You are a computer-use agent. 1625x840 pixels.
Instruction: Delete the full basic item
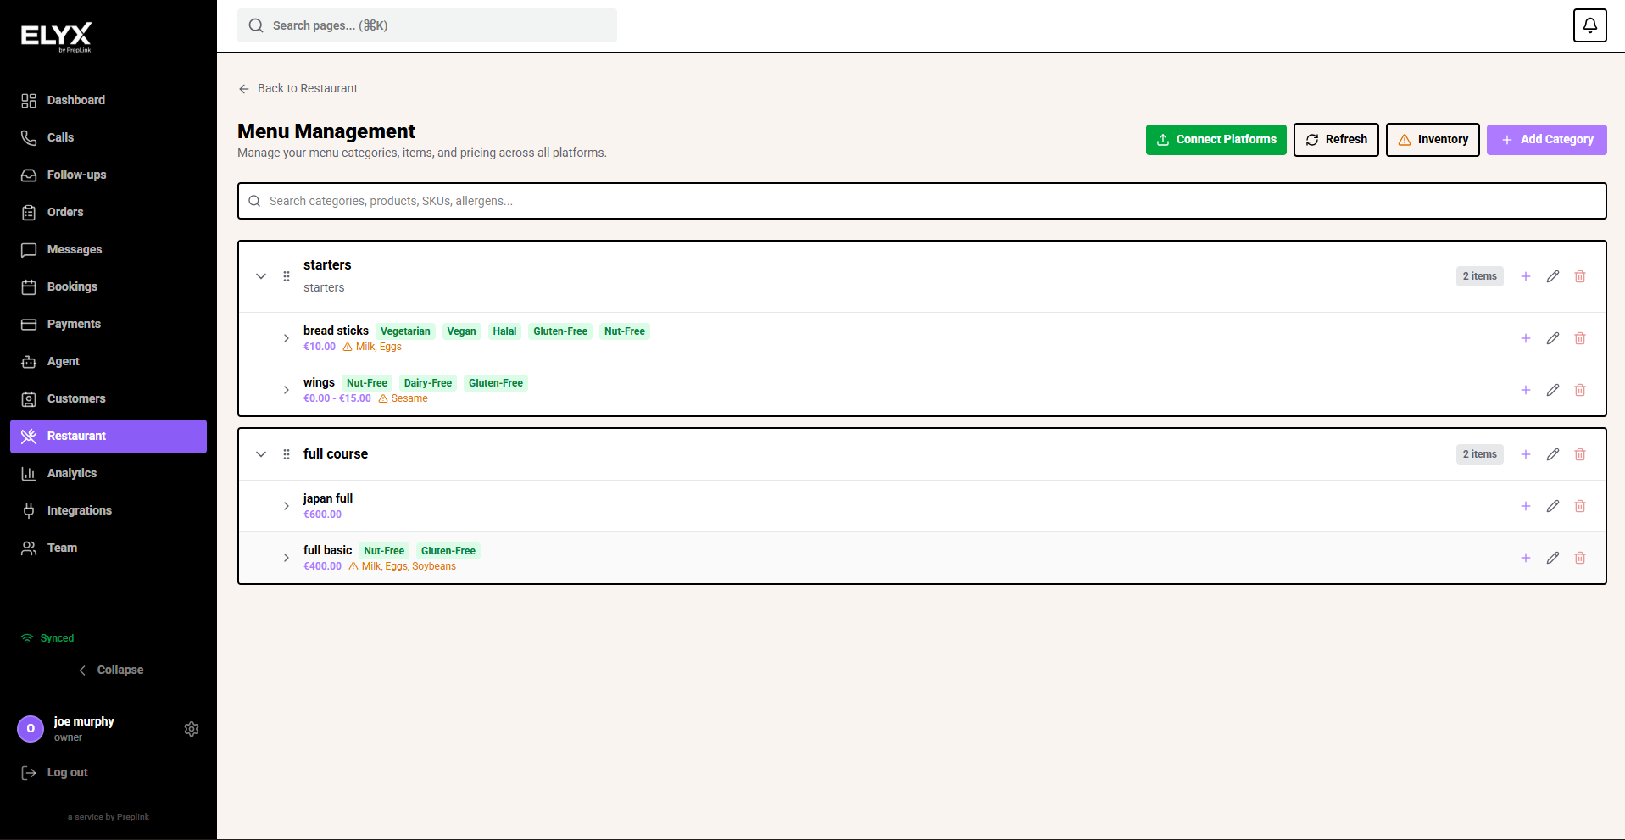pos(1579,558)
